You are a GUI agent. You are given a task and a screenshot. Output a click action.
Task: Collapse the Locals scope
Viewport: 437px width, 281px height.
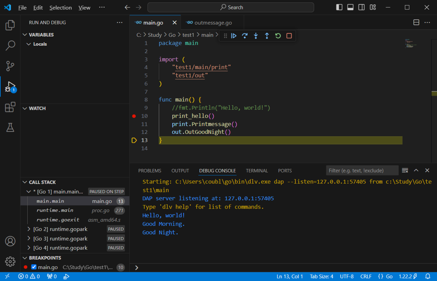(29, 44)
